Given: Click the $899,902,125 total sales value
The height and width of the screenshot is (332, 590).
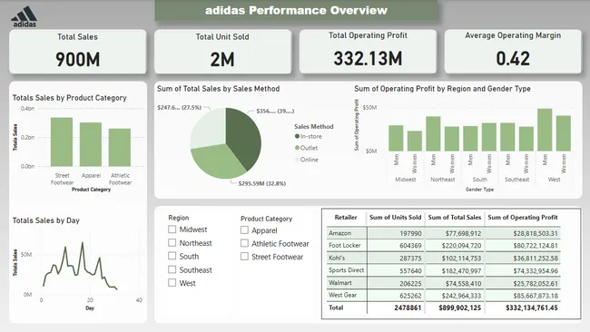Looking at the screenshot, I should (x=460, y=308).
